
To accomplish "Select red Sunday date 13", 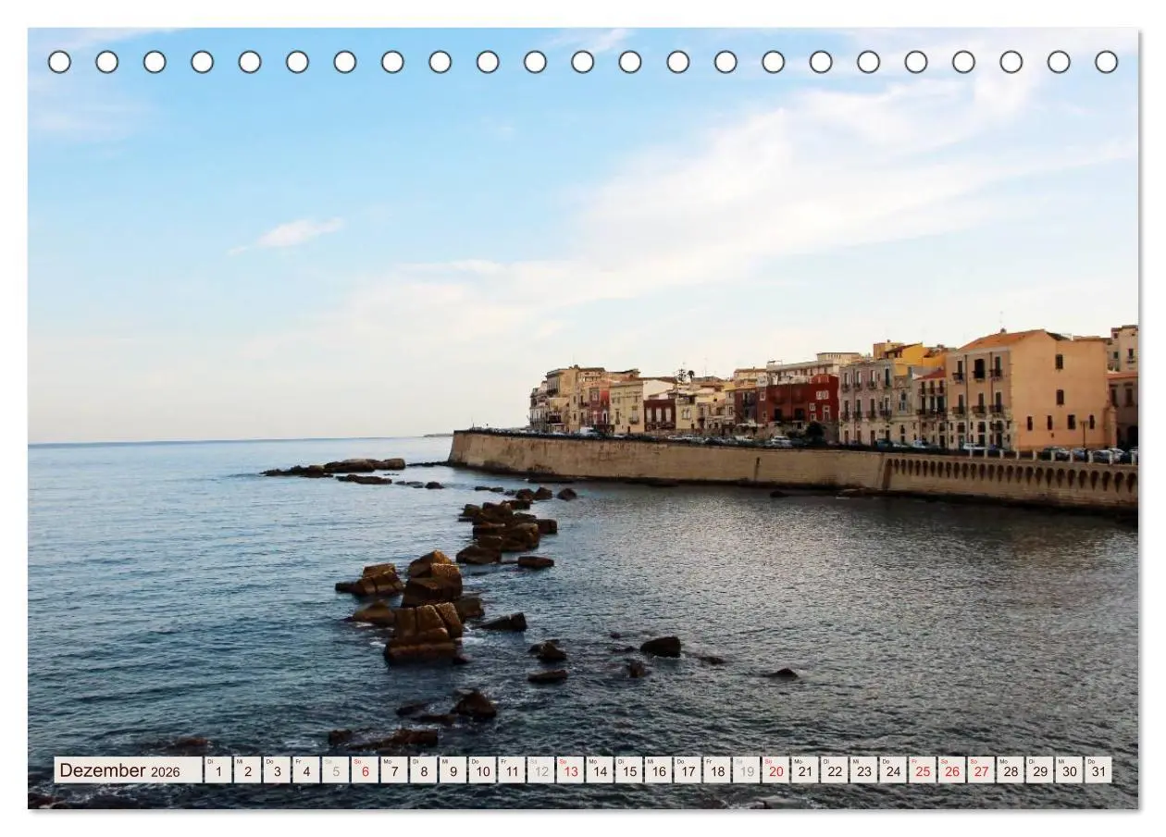I will coord(570,770).
